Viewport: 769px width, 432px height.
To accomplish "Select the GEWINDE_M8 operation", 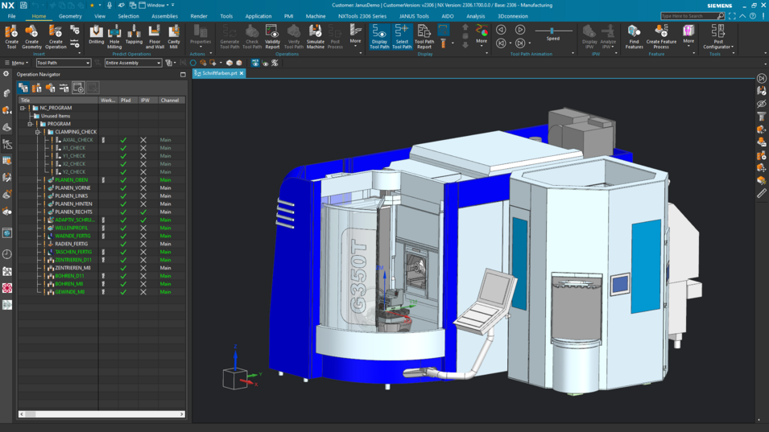I will (69, 292).
